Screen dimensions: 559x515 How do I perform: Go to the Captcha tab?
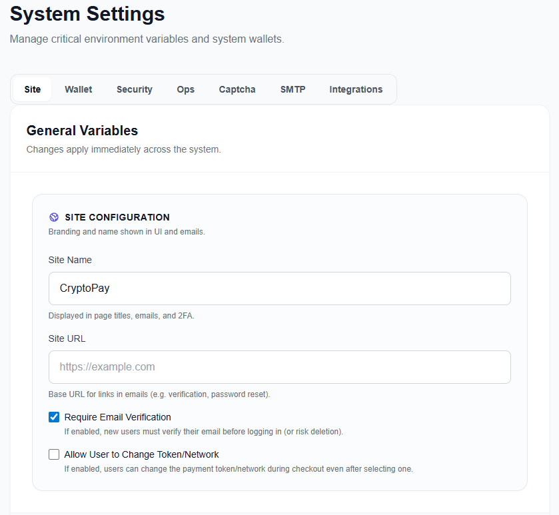237,89
